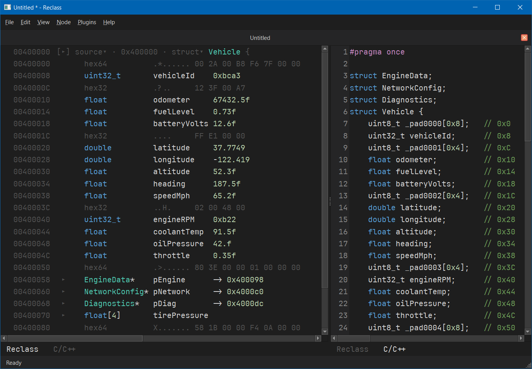
Task: Select the batteryVolts field name
Action: click(x=181, y=124)
